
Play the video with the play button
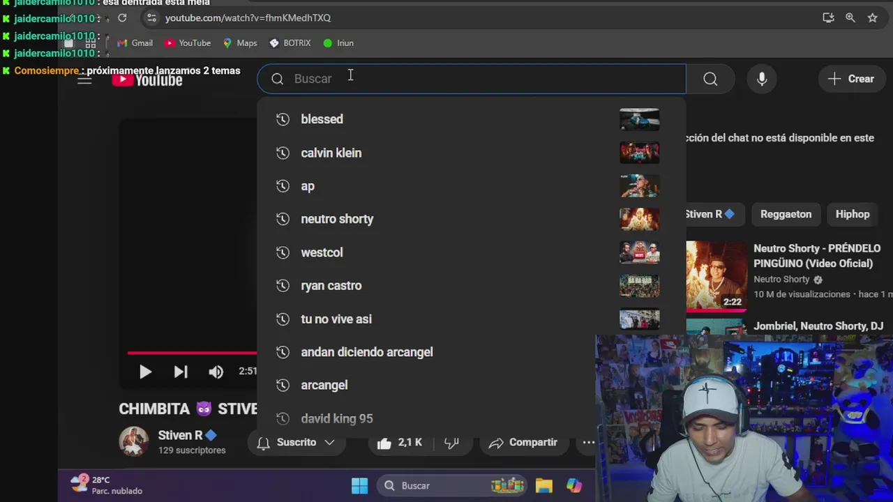[x=145, y=372]
